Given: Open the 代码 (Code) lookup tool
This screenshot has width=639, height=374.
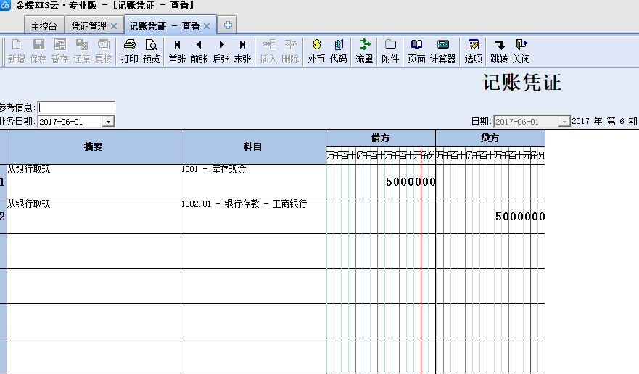Looking at the screenshot, I should click(x=338, y=51).
